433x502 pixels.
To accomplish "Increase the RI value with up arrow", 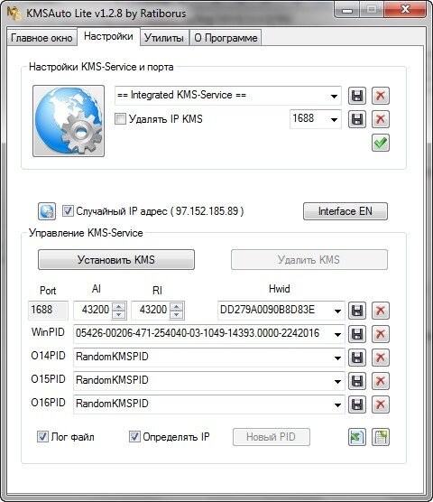I will click(177, 307).
